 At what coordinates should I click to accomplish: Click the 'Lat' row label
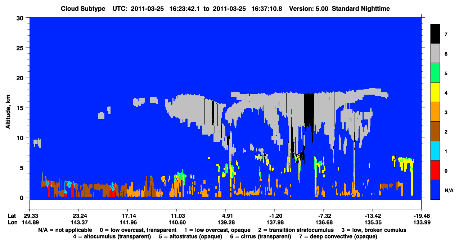12,216
